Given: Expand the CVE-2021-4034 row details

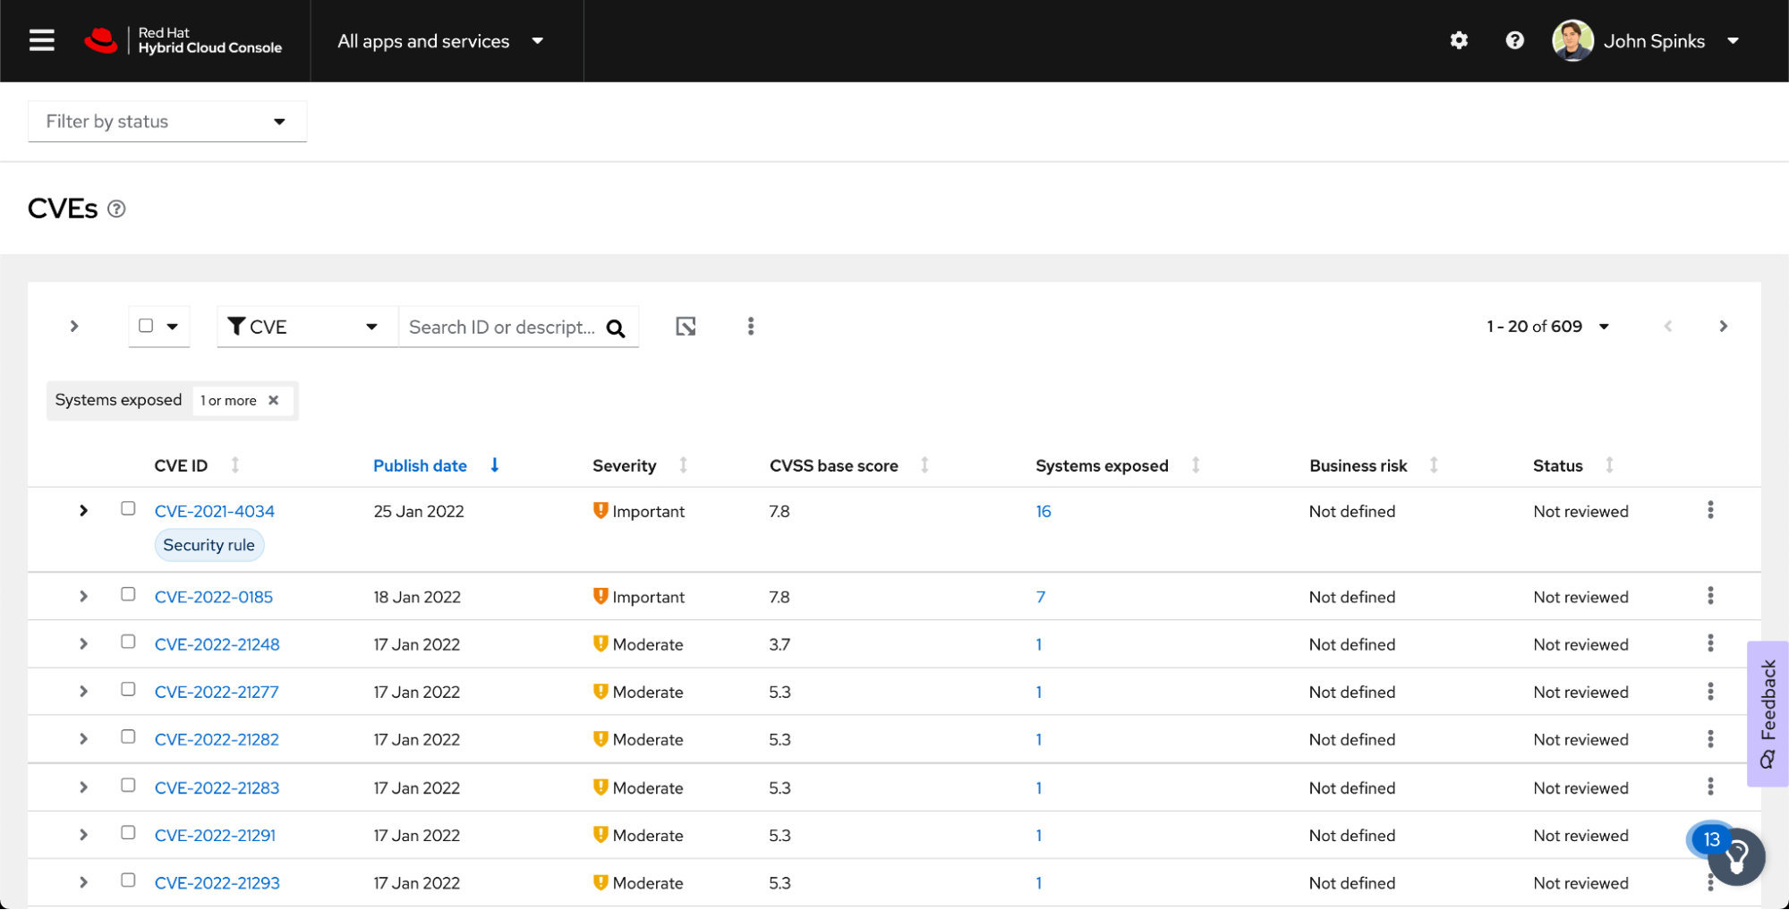Looking at the screenshot, I should 83,510.
